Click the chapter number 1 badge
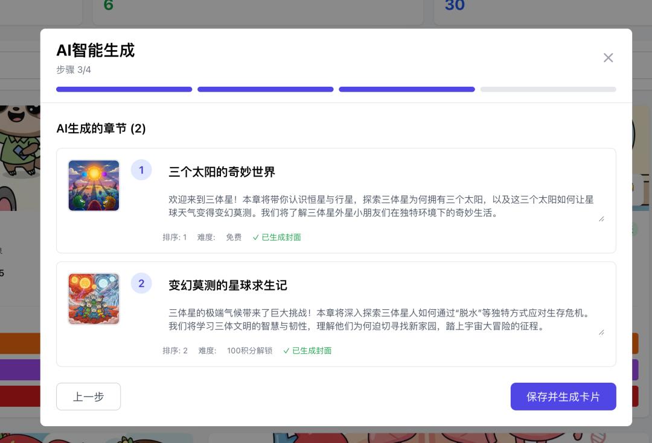This screenshot has height=443, width=652. [x=141, y=170]
